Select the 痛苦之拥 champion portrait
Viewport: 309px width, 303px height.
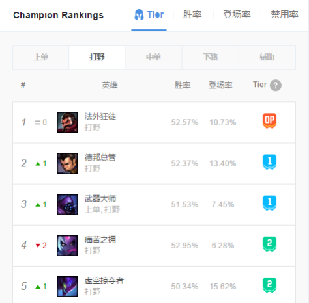[x=67, y=246]
